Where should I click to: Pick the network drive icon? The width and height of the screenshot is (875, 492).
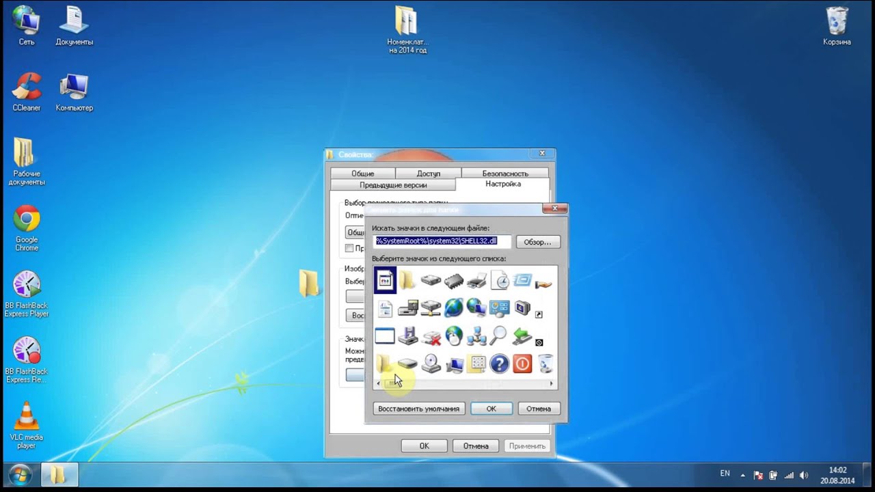point(431,308)
